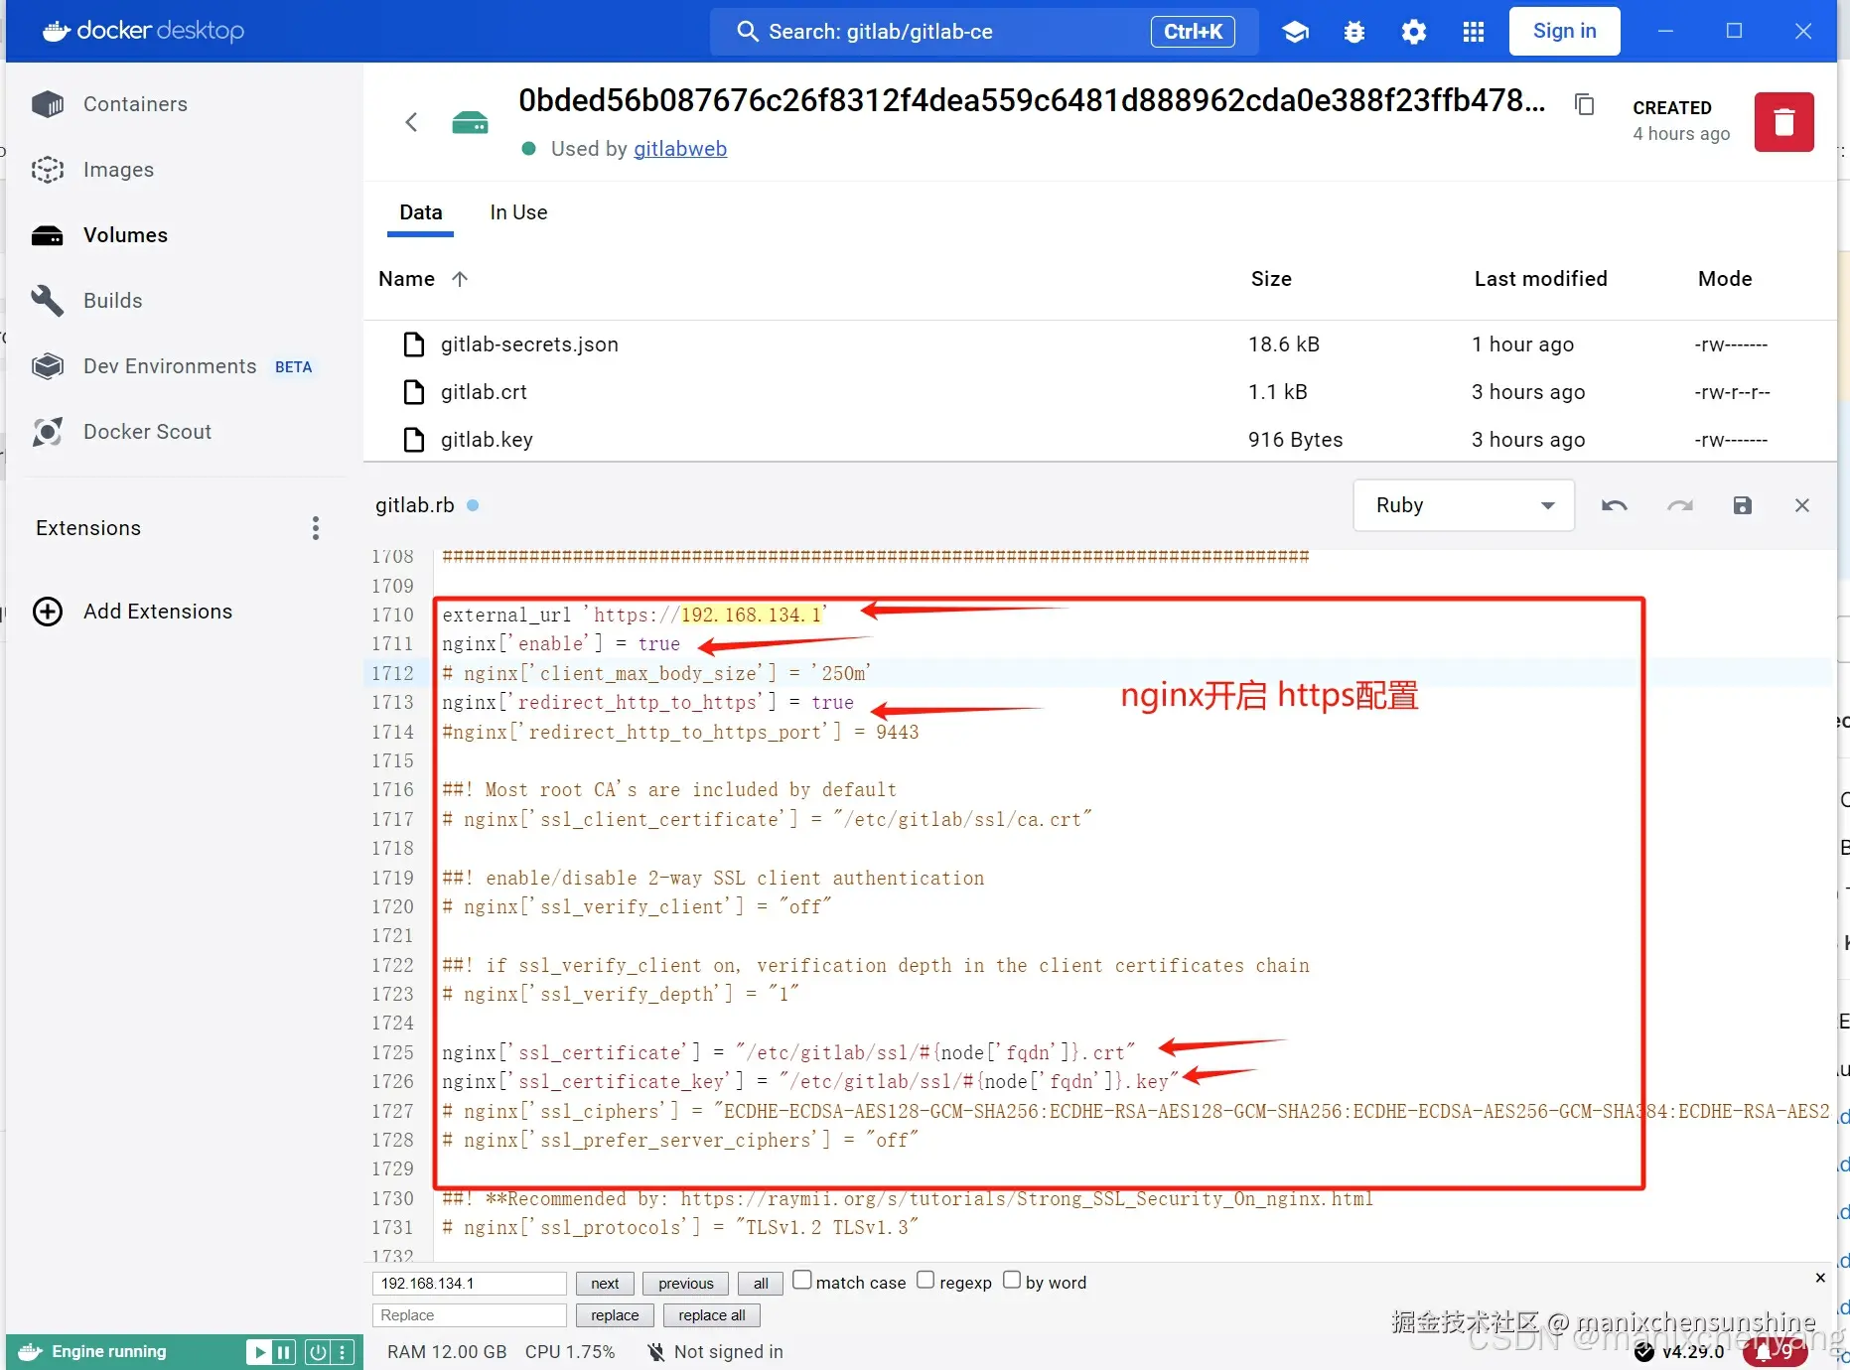
Task: Enable the match case checkbox
Action: coord(802,1281)
